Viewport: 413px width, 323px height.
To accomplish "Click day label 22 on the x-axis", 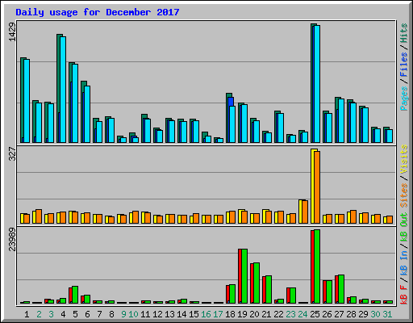I will point(278,314).
